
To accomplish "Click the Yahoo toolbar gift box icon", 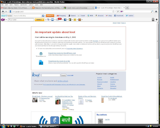I will point(80,19).
